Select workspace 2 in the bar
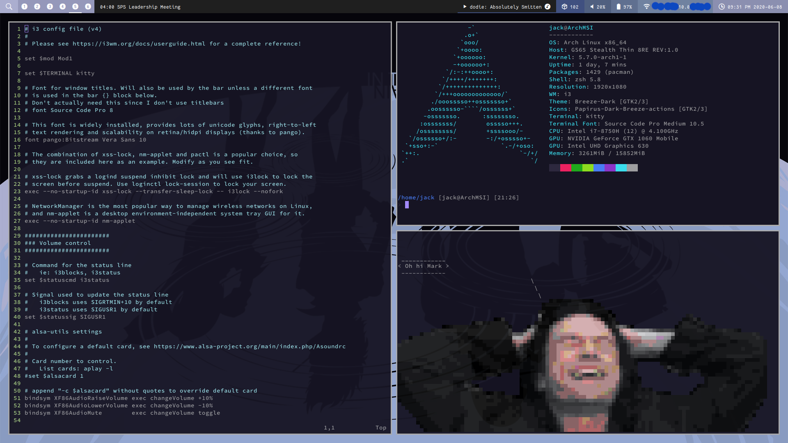 click(37, 7)
